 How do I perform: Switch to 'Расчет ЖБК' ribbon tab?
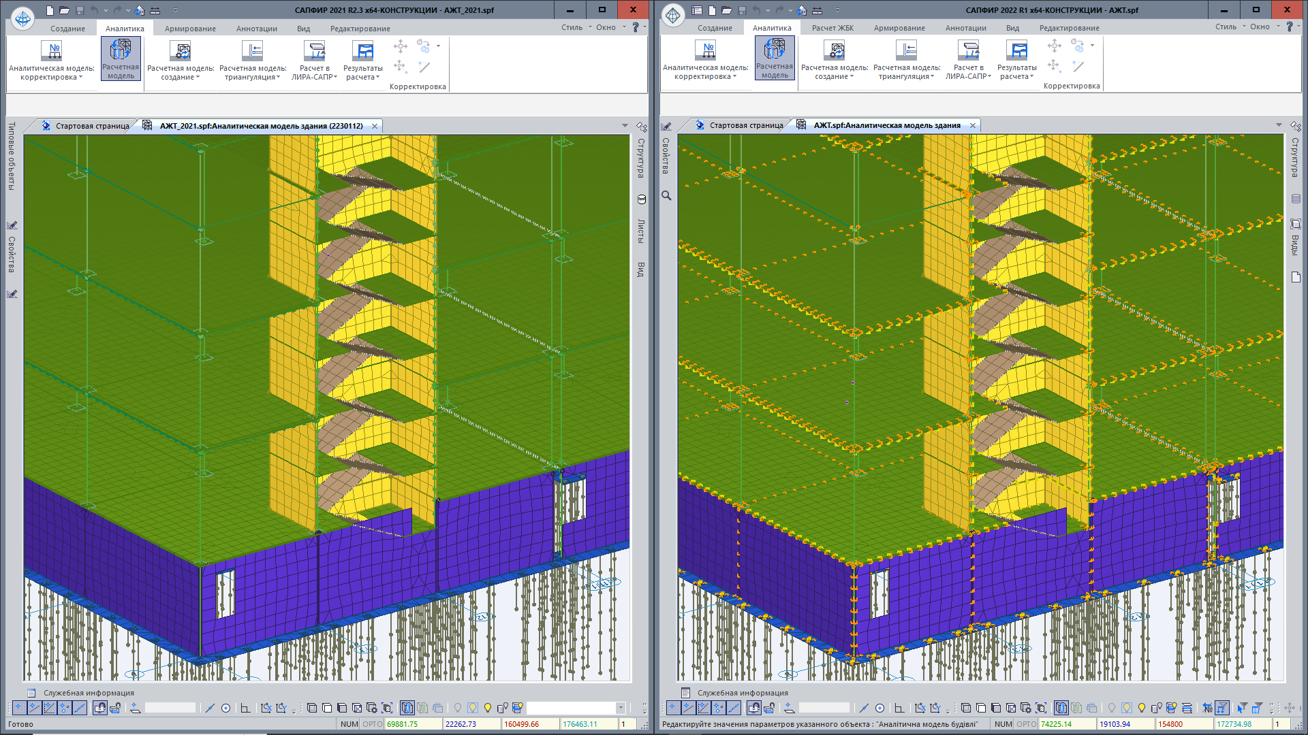click(832, 28)
